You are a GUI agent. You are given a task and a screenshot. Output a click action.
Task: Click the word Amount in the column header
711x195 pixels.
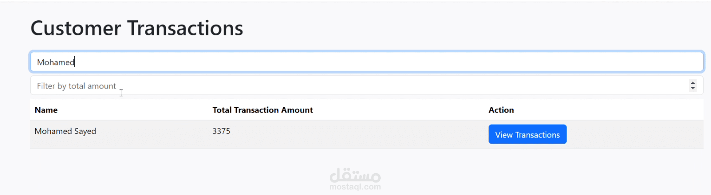[x=299, y=110]
